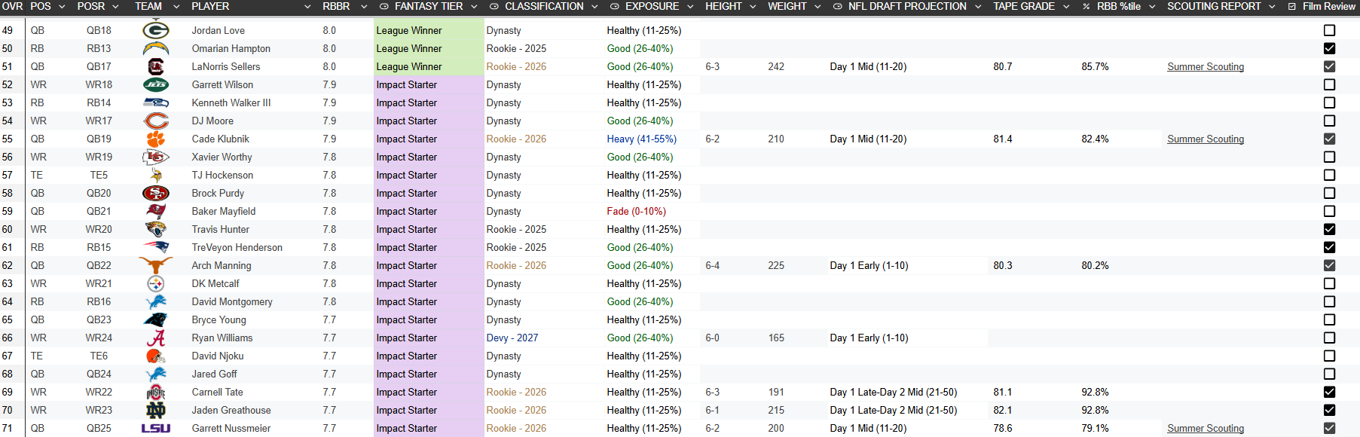Toggle Film Review checkbox for Cade Klubnik
The width and height of the screenshot is (1360, 437).
1329,139
